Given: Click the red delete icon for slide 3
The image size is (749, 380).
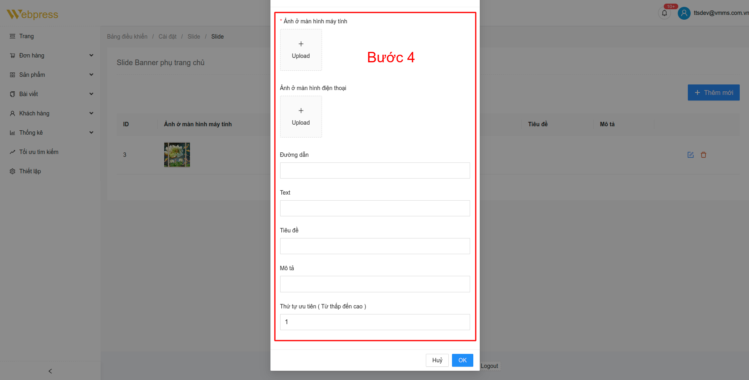Looking at the screenshot, I should pyautogui.click(x=704, y=155).
